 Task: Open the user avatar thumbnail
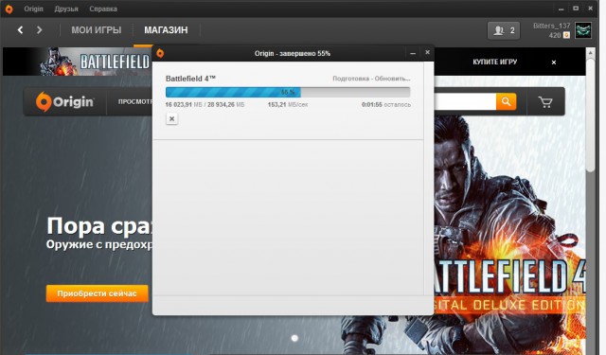coord(583,30)
